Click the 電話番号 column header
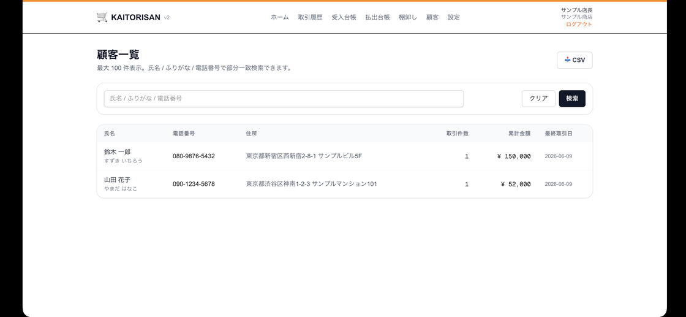Image resolution: width=686 pixels, height=317 pixels. click(x=184, y=134)
